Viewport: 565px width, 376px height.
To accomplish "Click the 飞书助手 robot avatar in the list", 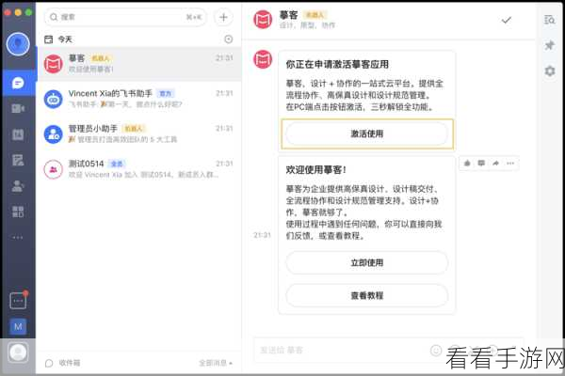I will 54,99.
